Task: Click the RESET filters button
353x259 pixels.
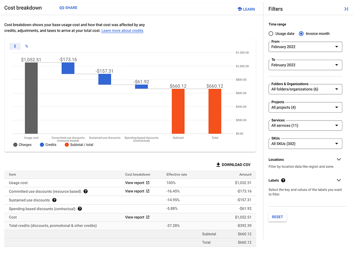Action: 277,217
